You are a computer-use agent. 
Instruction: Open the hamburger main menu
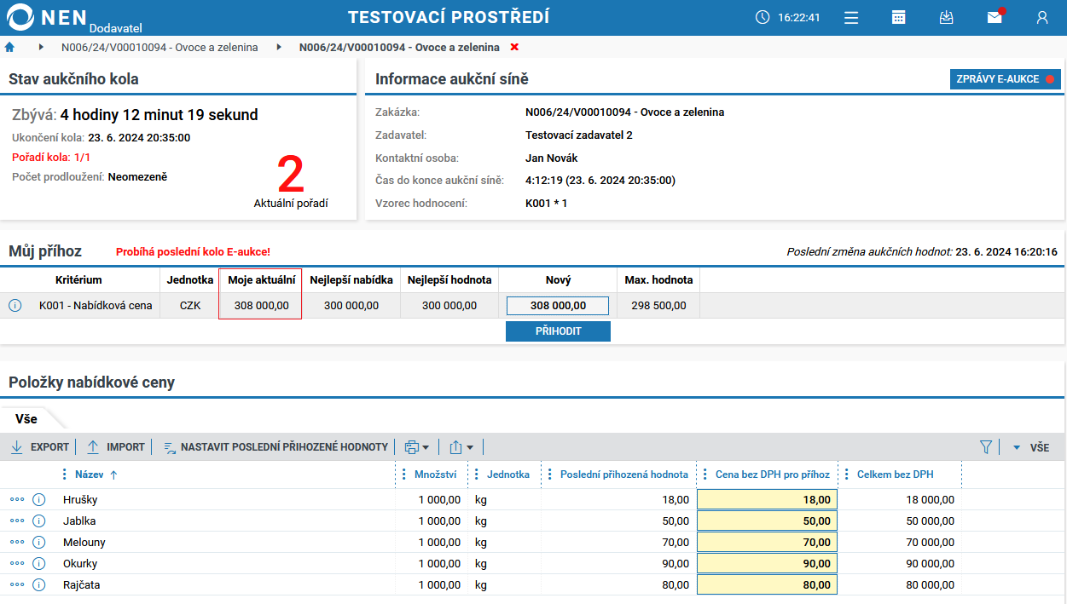(851, 17)
